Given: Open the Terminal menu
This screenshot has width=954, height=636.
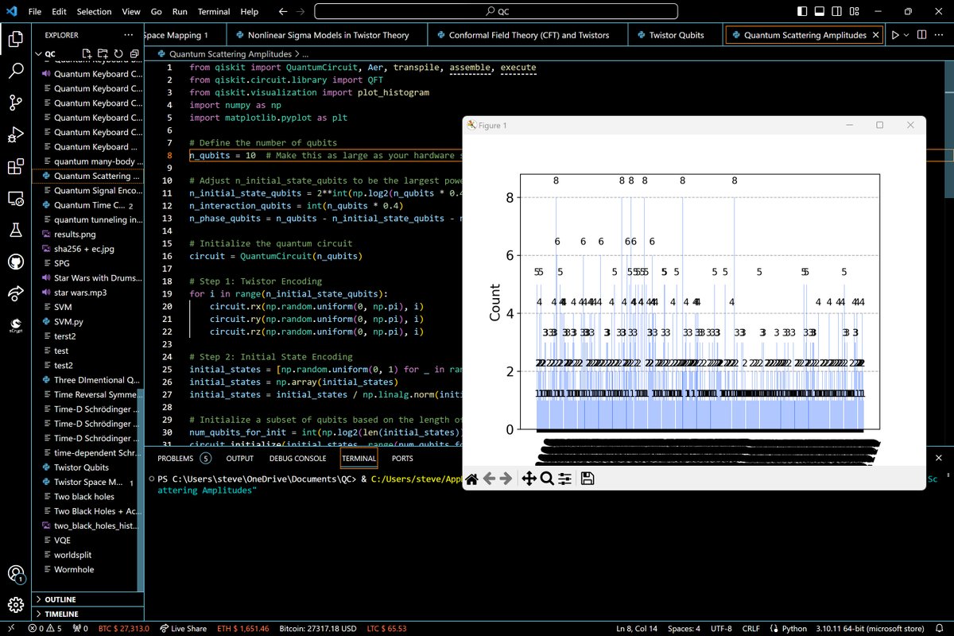Looking at the screenshot, I should point(213,12).
